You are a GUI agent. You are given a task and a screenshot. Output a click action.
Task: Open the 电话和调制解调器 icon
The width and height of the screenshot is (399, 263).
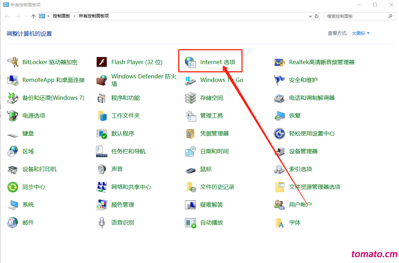tap(280, 98)
